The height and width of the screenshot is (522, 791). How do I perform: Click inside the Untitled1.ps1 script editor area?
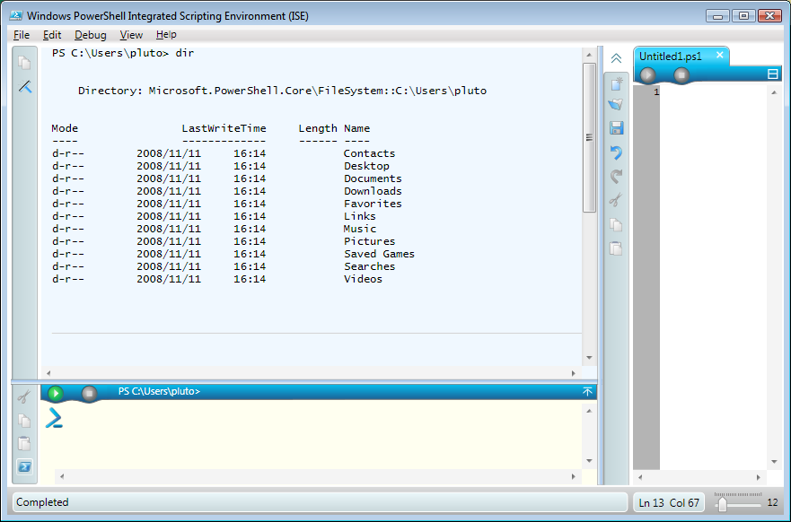pos(713,277)
